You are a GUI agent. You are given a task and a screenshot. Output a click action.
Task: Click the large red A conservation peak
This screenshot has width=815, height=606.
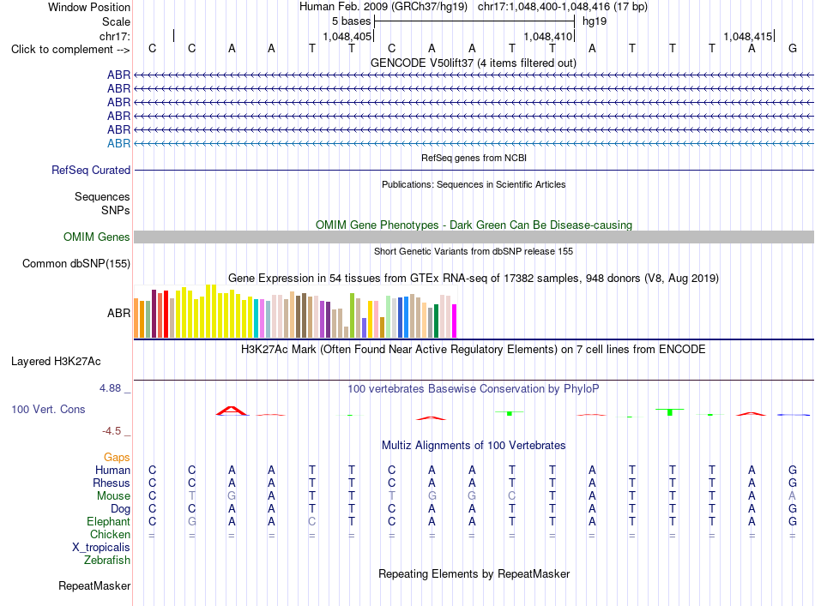[x=232, y=411]
